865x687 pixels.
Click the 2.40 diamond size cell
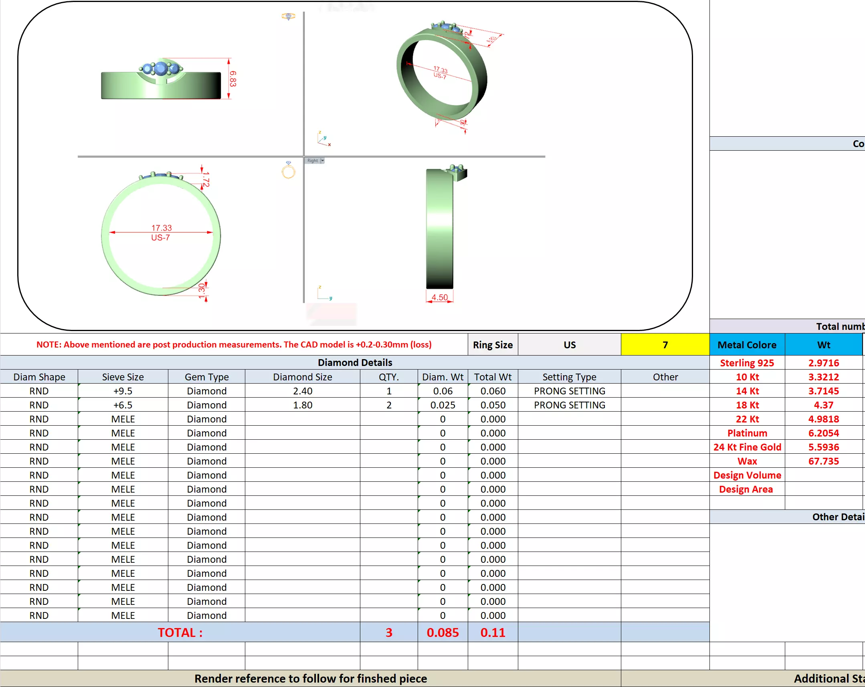[302, 391]
